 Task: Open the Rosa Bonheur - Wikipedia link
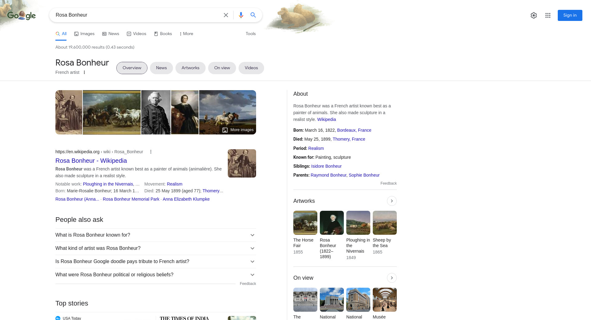coord(91,161)
